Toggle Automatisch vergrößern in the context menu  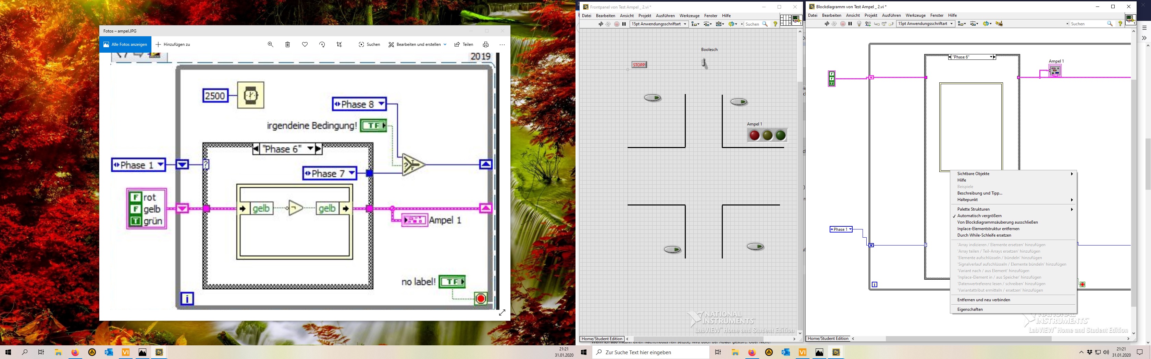(1013, 216)
